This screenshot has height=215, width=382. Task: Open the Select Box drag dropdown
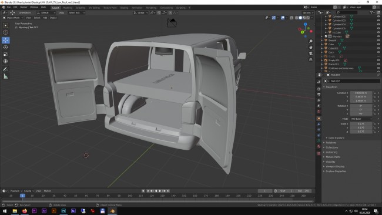(76, 13)
